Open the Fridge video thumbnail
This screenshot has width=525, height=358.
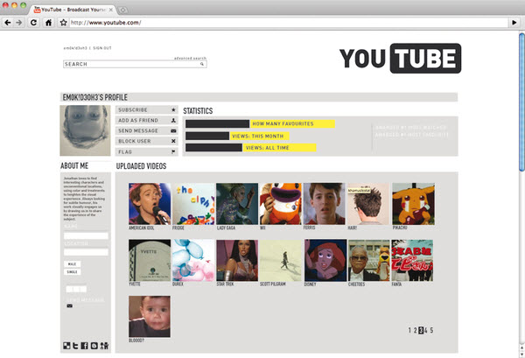193,204
